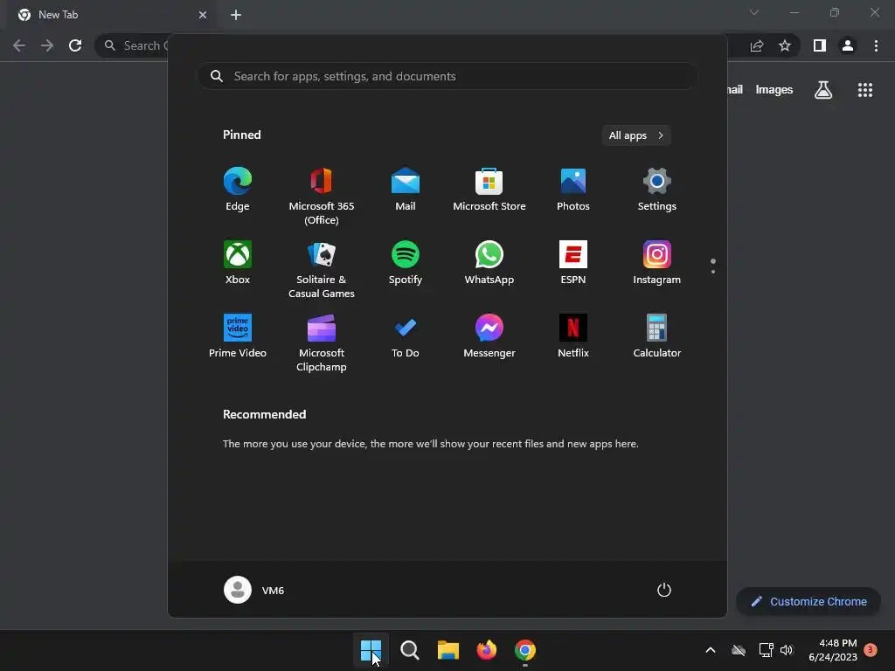The width and height of the screenshot is (895, 671).
Task: Open the To Do app
Action: (x=406, y=336)
